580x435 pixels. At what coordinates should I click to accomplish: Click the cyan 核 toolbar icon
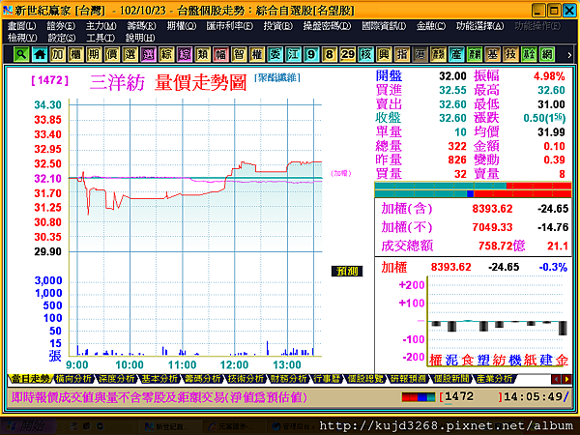point(365,55)
